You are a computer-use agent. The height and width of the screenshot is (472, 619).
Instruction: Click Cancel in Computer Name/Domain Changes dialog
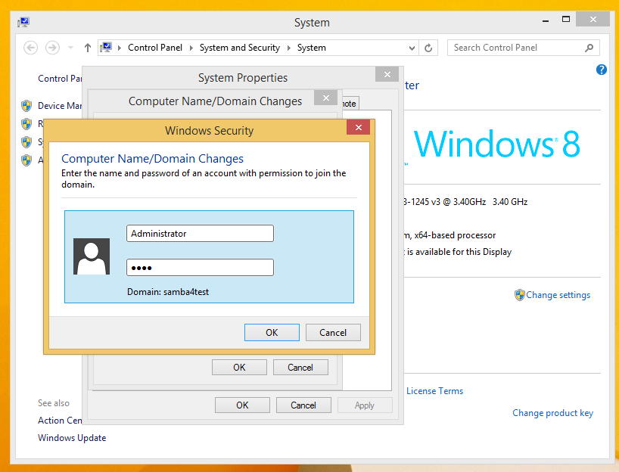[x=300, y=368]
